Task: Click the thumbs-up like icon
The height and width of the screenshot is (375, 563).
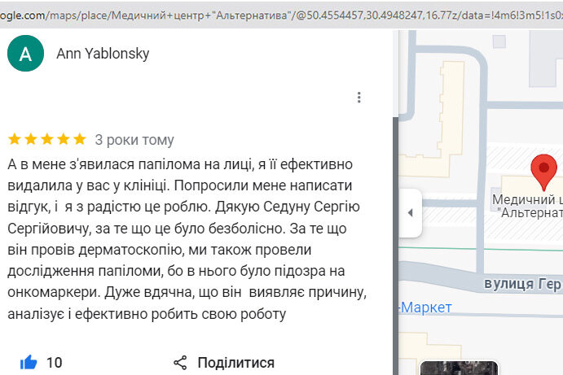Action: click(x=29, y=363)
